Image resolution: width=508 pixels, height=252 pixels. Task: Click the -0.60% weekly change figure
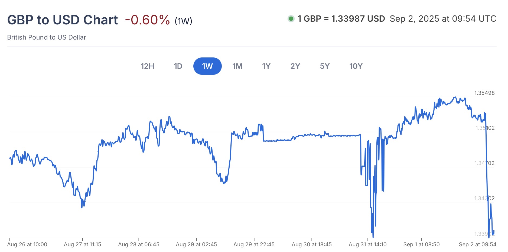pyautogui.click(x=147, y=20)
